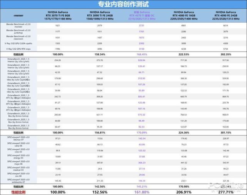Select the classroom score 1031
The width and height of the screenshot is (247, 195).
tap(58, 38)
